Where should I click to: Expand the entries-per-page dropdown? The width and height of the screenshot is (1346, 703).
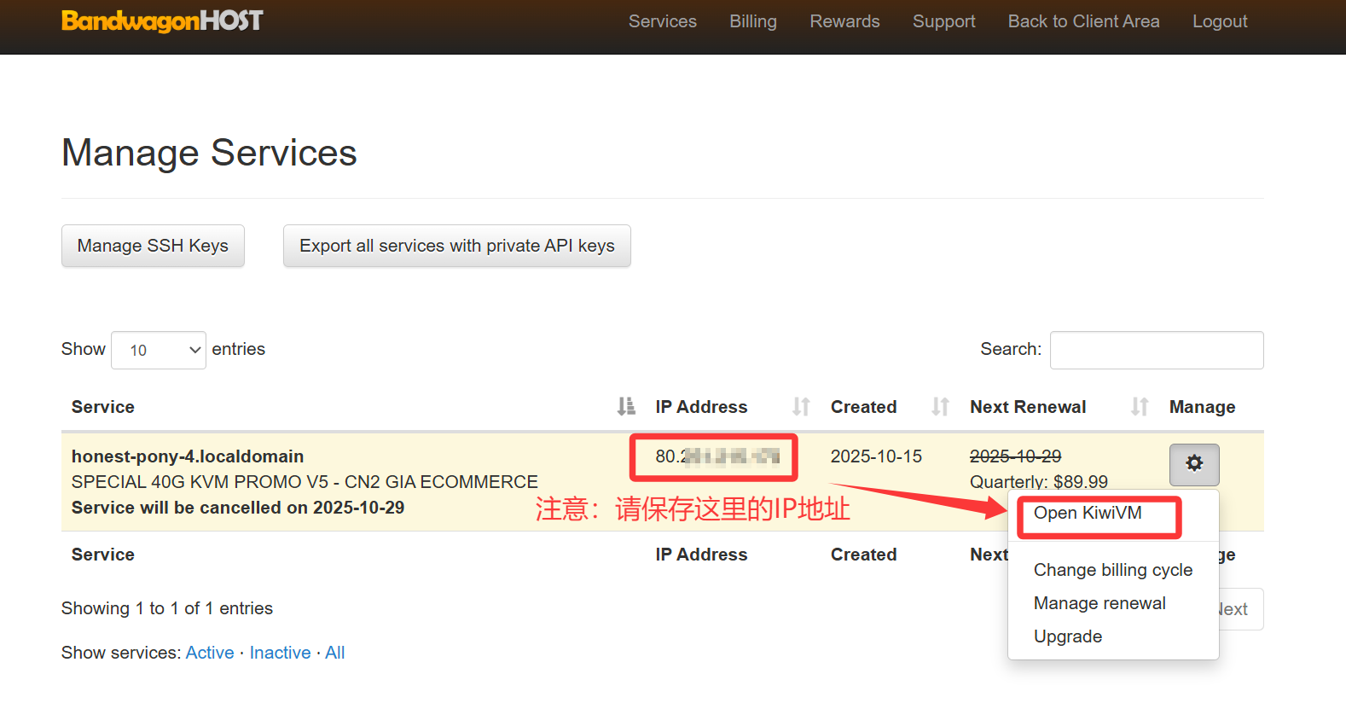coord(159,350)
